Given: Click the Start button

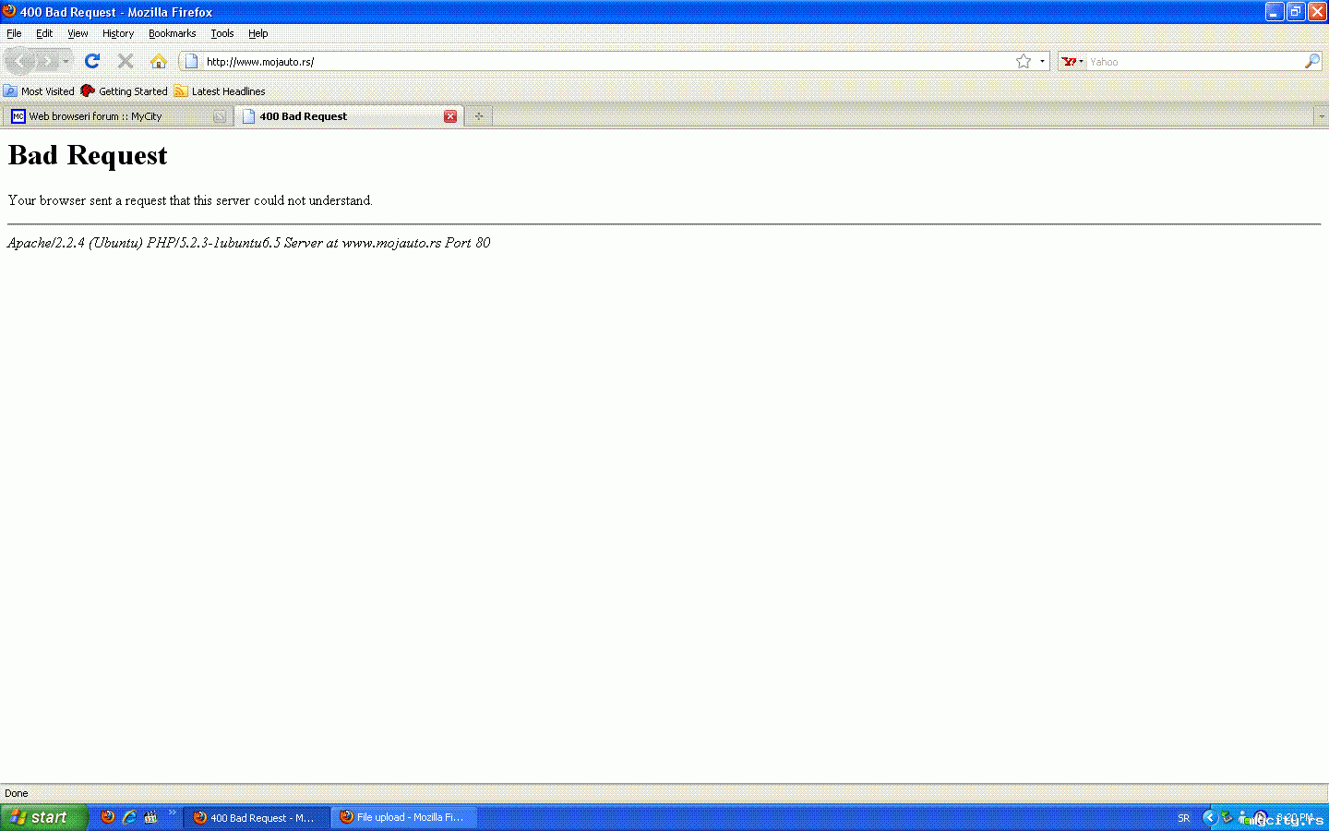Looking at the screenshot, I should 43,817.
